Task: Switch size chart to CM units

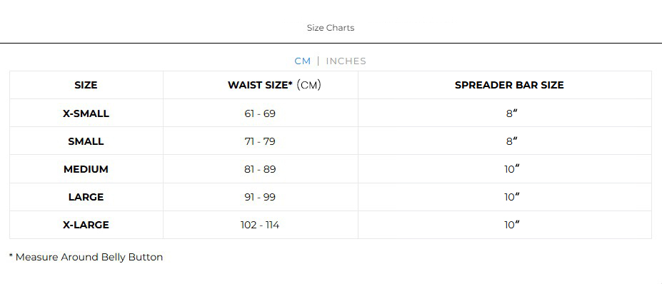Action: coord(302,61)
